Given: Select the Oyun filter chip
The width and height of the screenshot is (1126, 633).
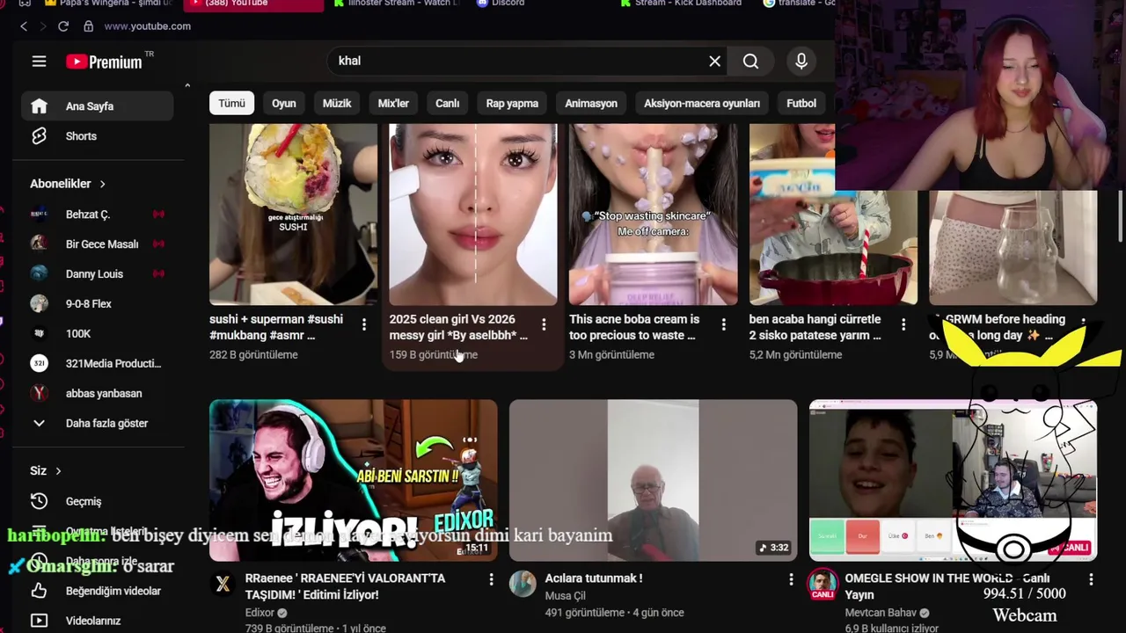Looking at the screenshot, I should 283,103.
